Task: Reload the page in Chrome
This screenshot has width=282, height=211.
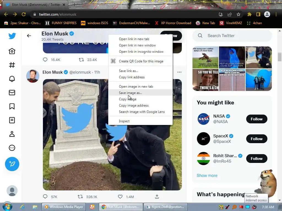Action: click(x=24, y=14)
